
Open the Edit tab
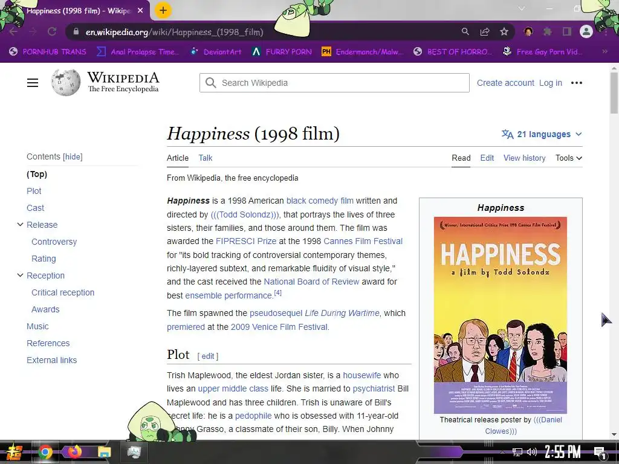(487, 158)
